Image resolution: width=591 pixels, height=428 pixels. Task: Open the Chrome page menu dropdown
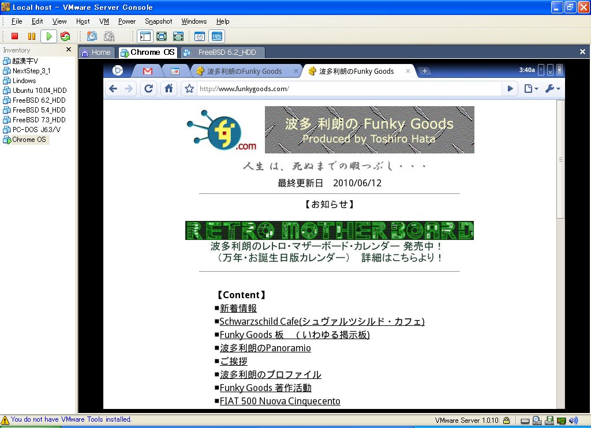coord(531,88)
